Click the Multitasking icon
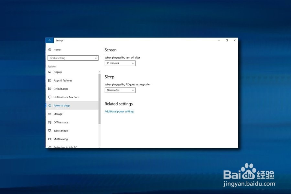Viewport: 291px width, 194px height. (x=49, y=139)
